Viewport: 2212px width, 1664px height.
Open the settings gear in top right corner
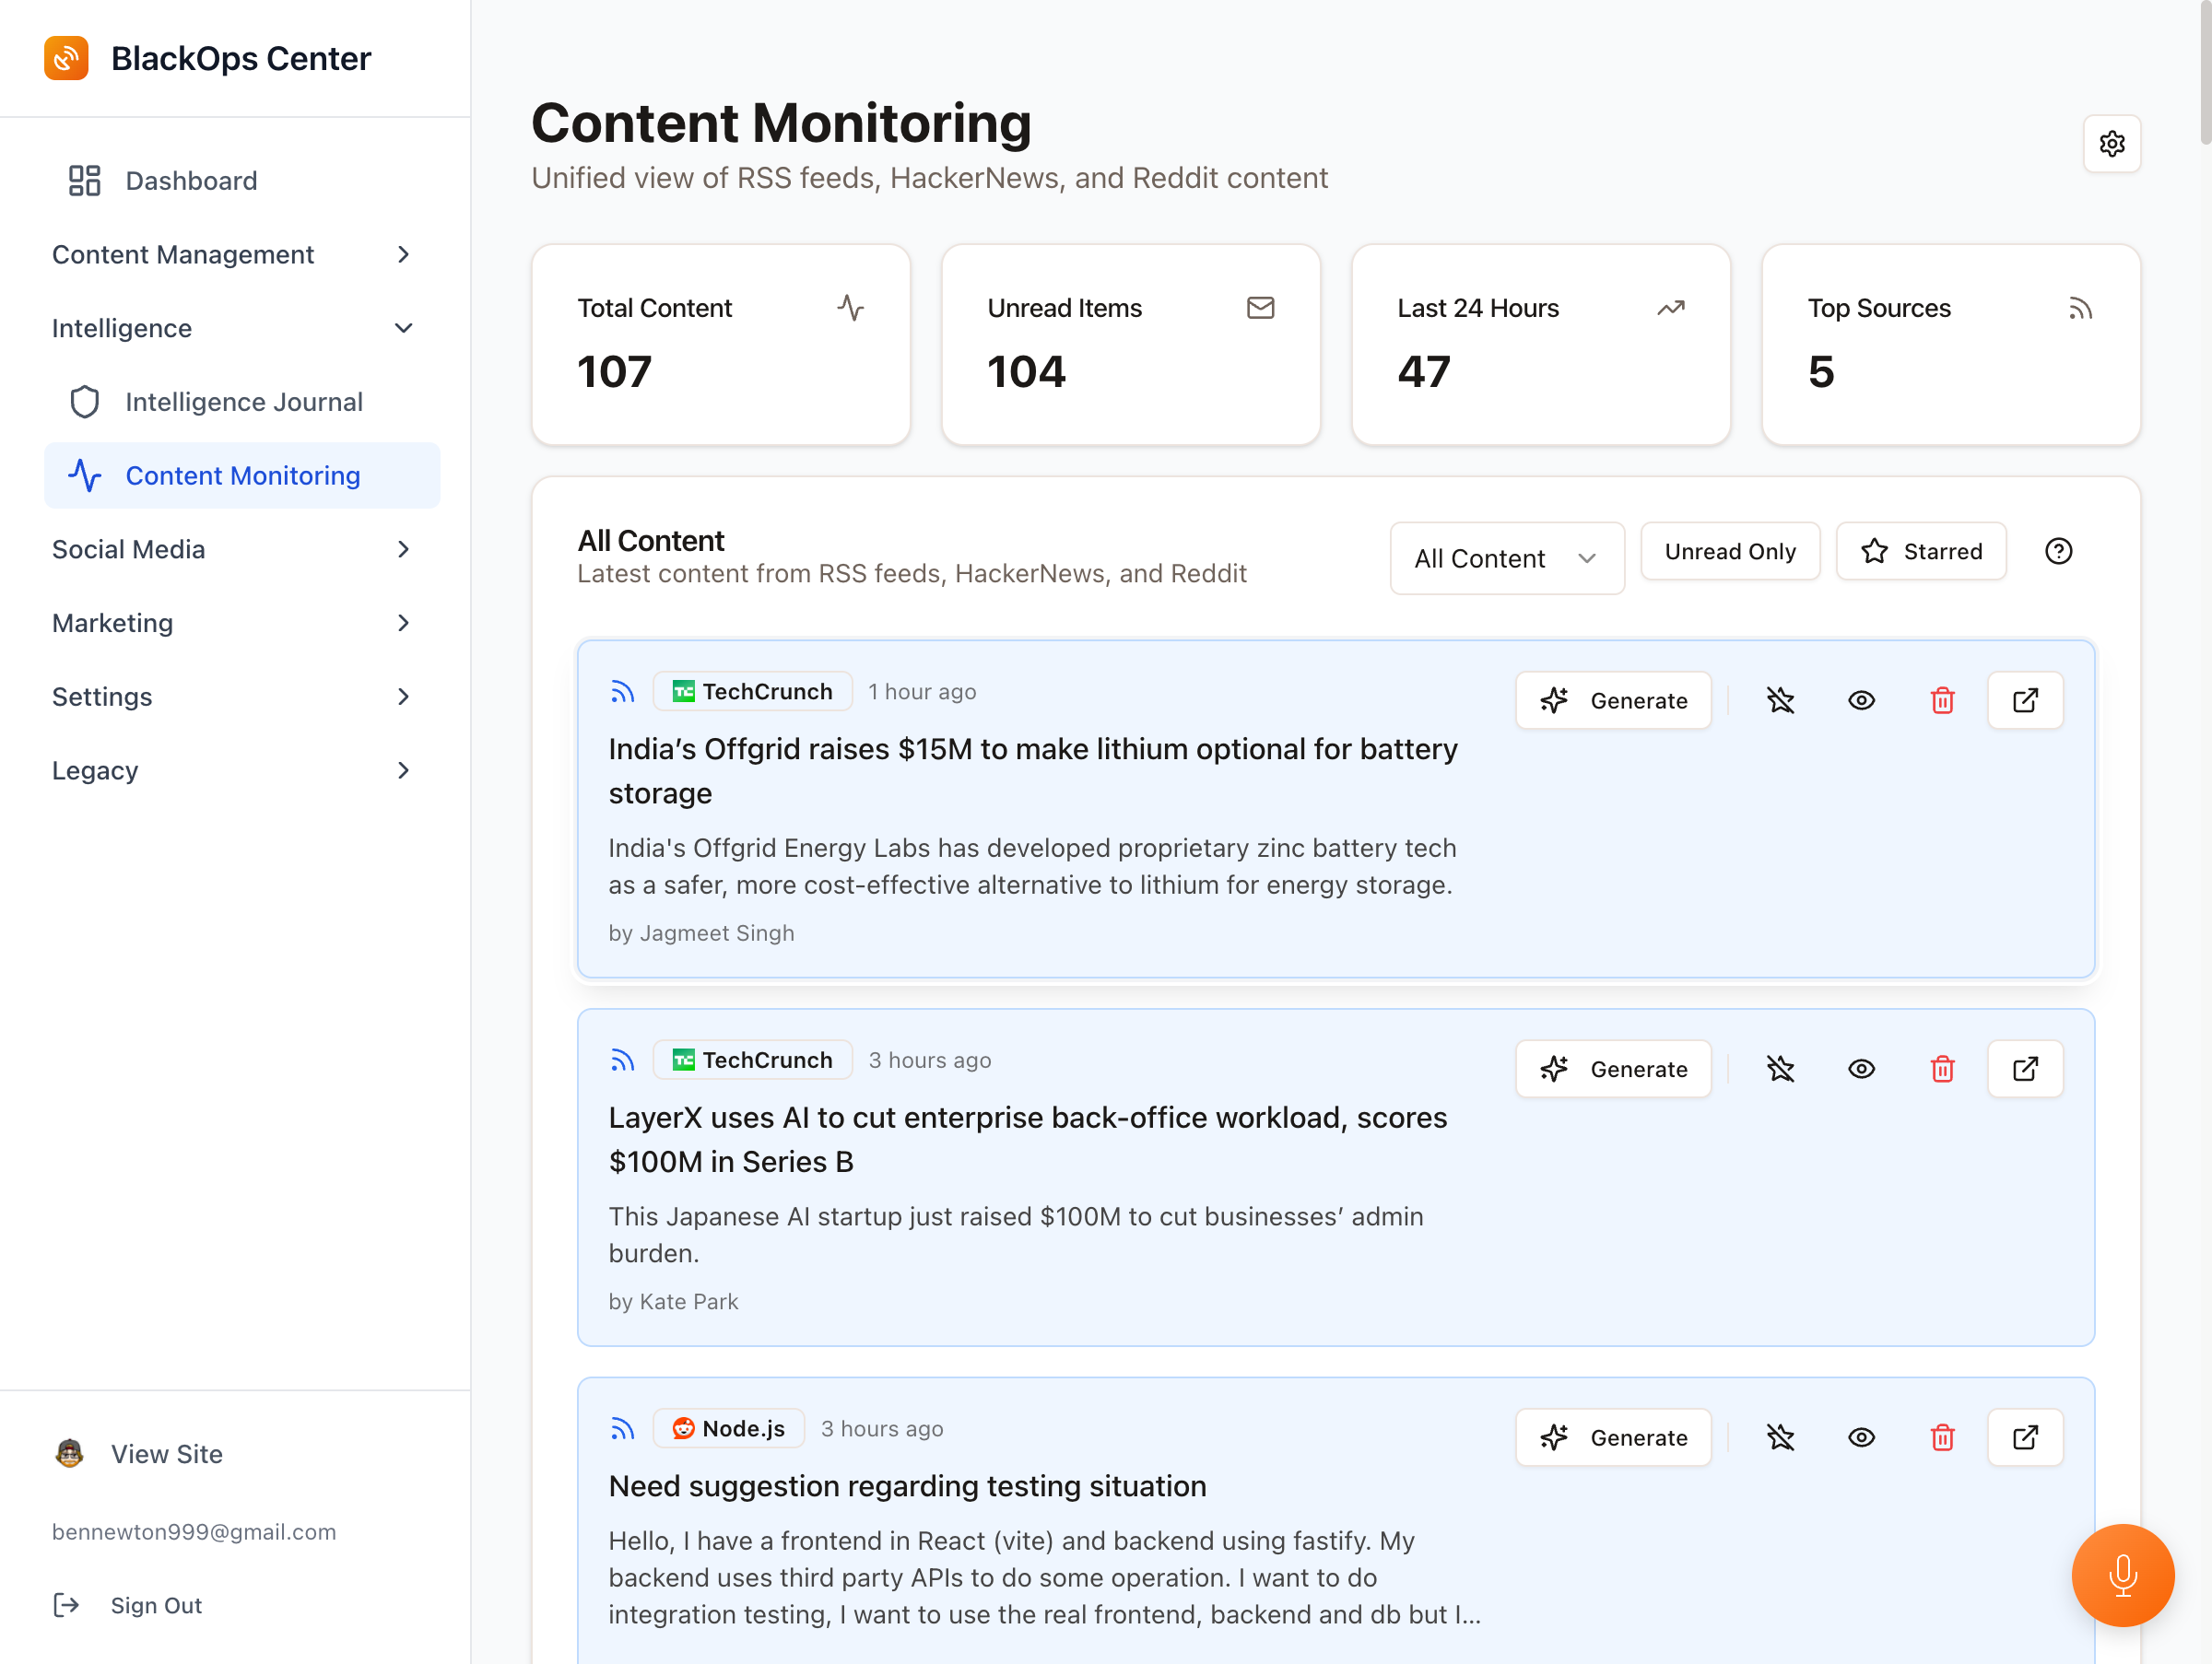click(2112, 144)
